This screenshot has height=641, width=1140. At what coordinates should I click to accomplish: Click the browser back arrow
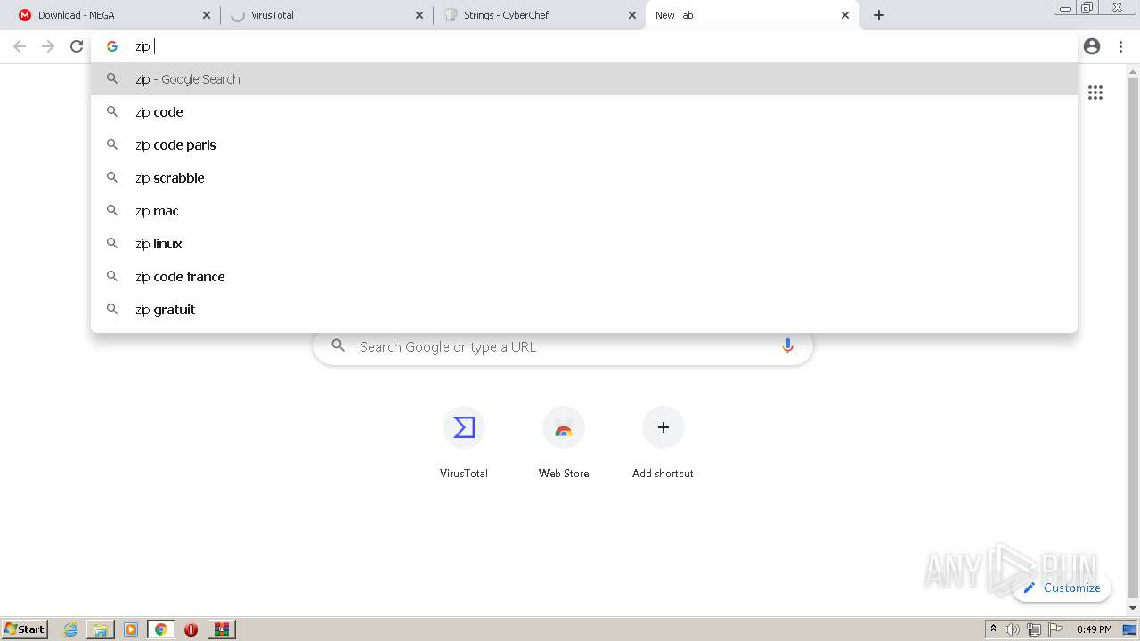coord(20,46)
